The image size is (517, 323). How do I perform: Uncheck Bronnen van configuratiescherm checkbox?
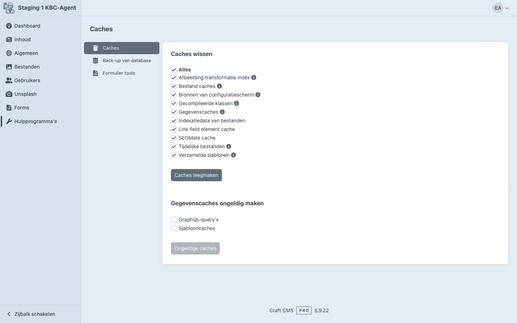[x=174, y=95]
